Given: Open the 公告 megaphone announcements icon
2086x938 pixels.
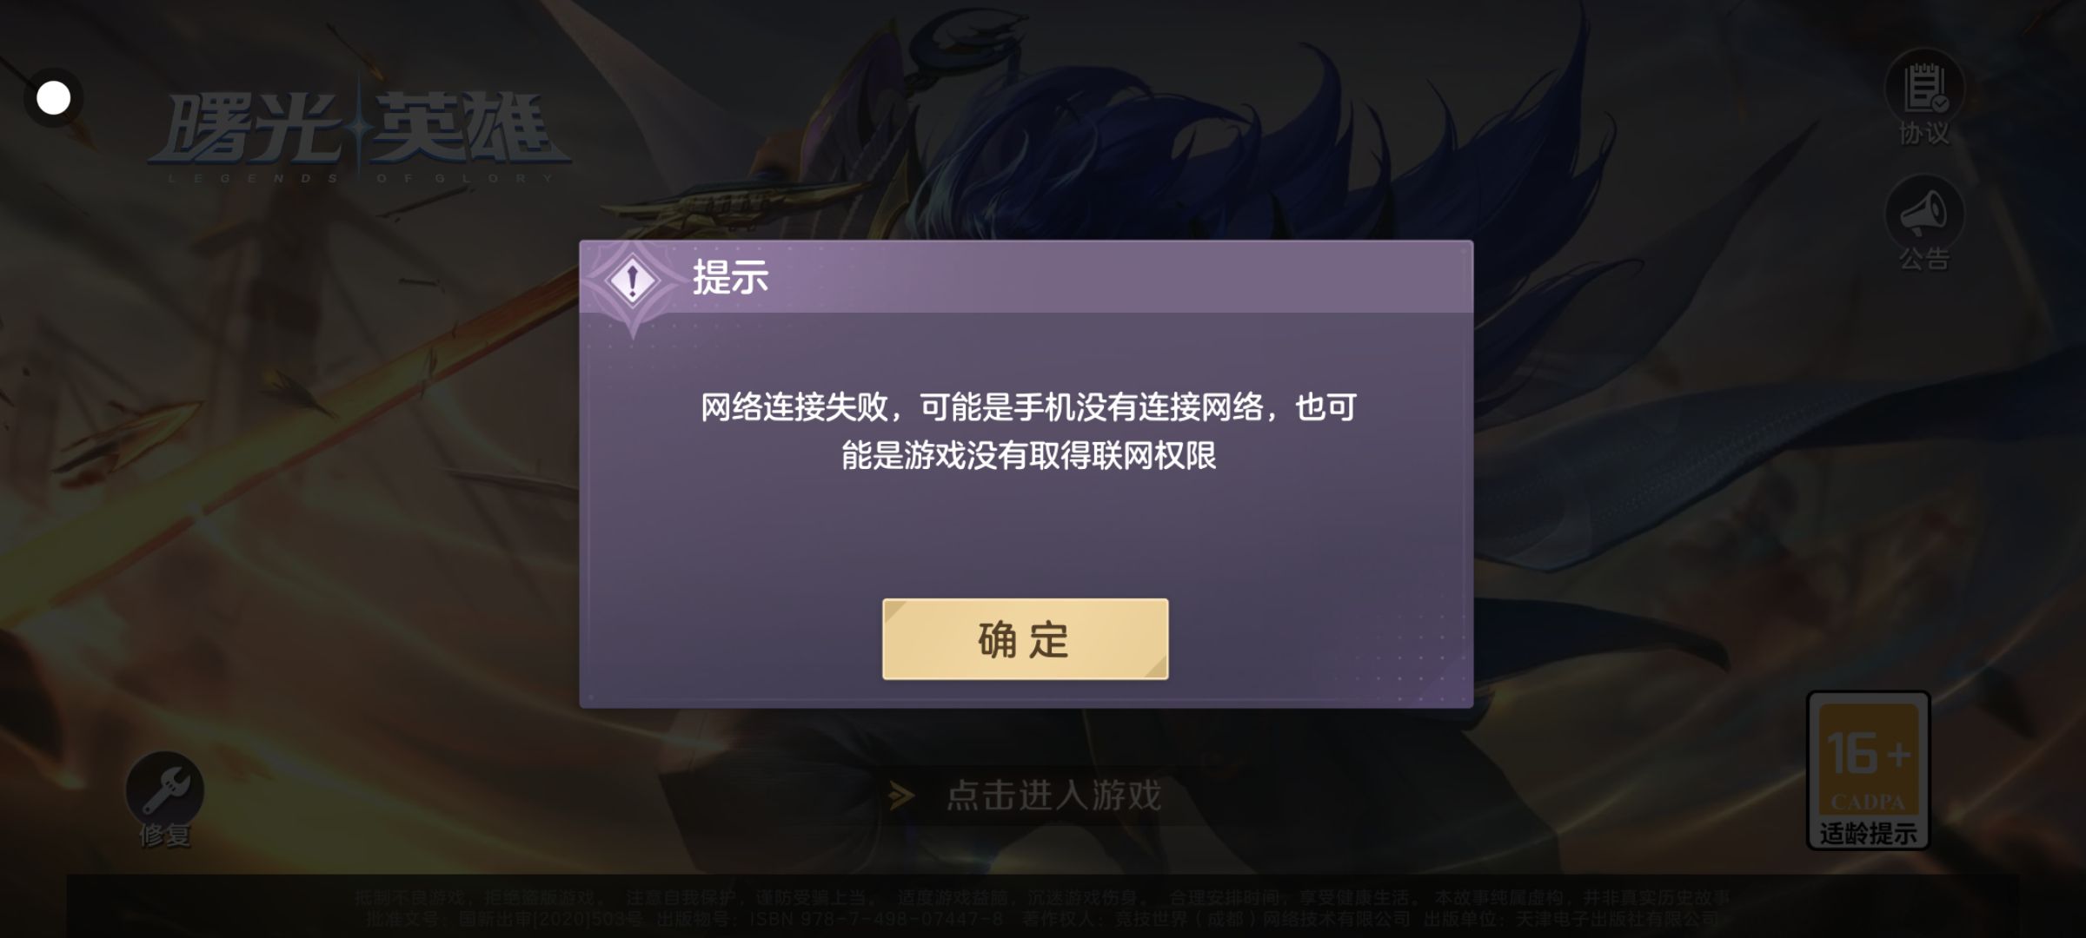Looking at the screenshot, I should pyautogui.click(x=1924, y=215).
